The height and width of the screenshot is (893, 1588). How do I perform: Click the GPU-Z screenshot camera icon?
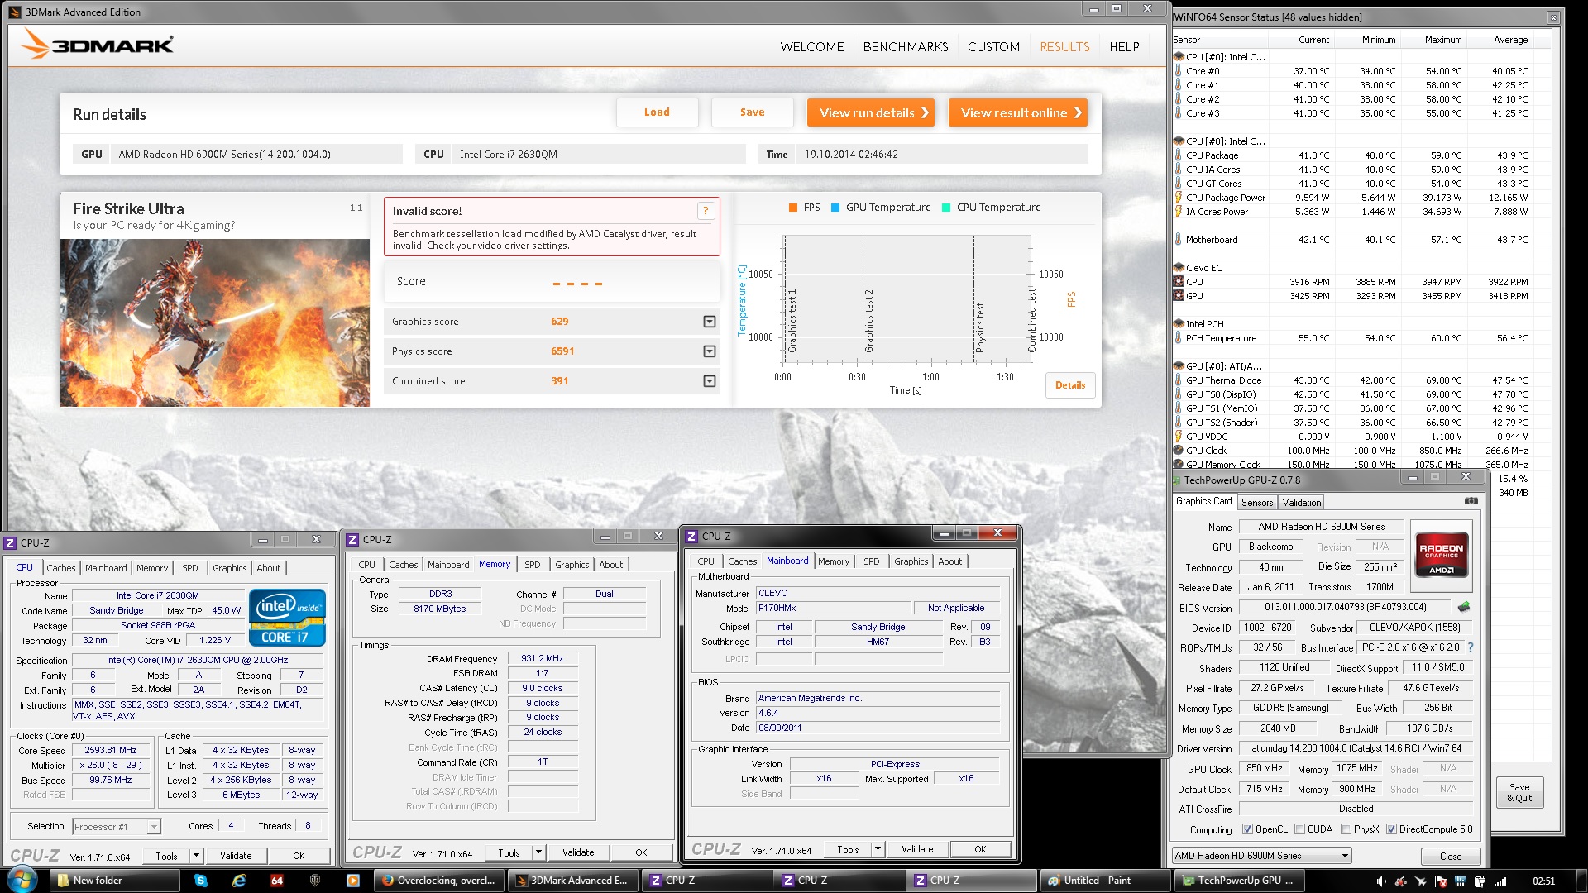click(1471, 501)
